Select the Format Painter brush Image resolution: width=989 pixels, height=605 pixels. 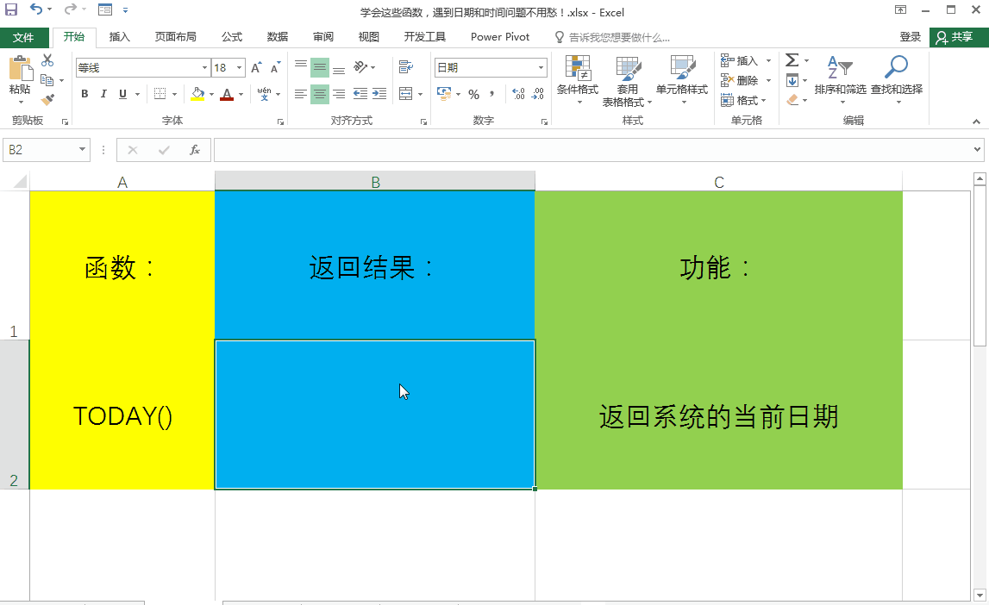tap(47, 100)
